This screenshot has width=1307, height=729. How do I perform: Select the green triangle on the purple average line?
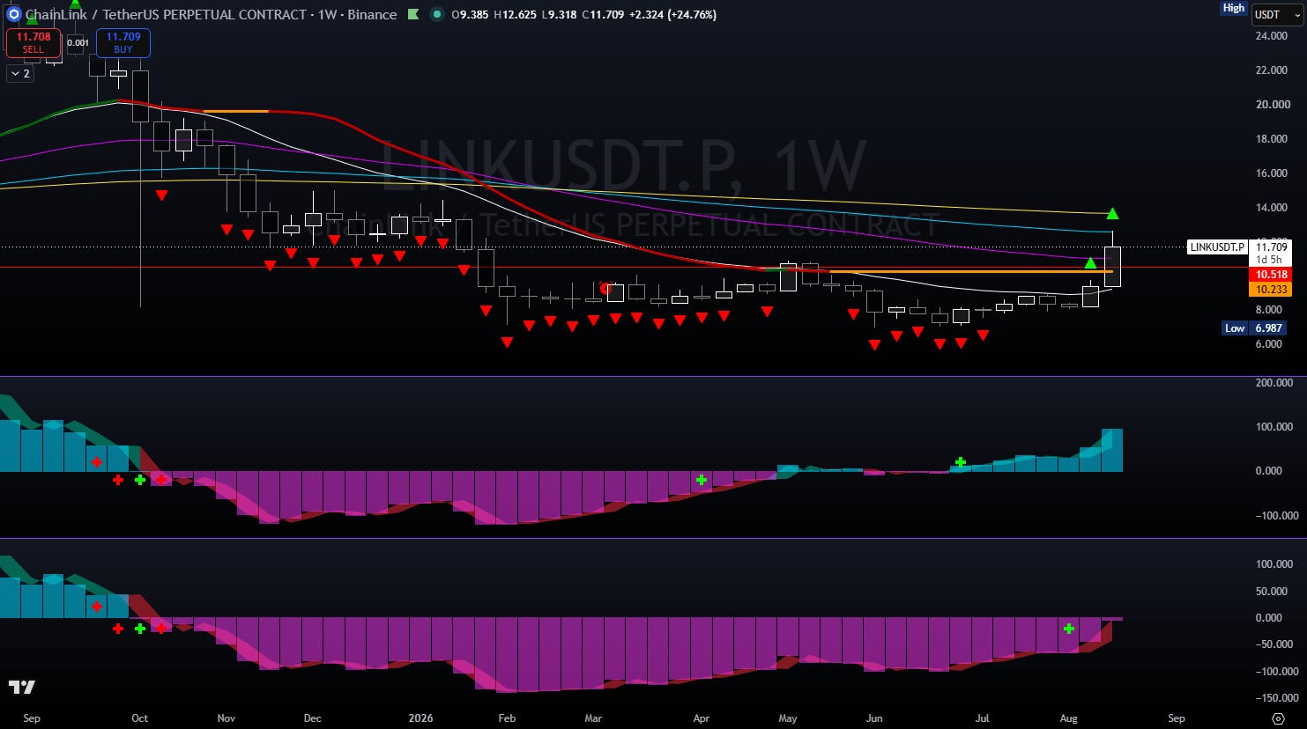(1091, 262)
